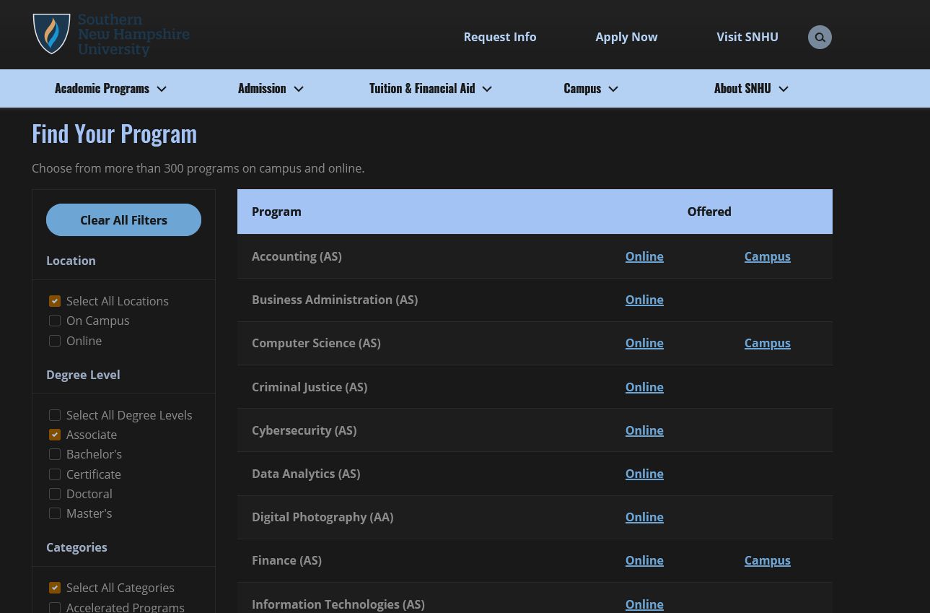Check the On Campus checkbox
This screenshot has height=613, width=930.
pos(55,321)
